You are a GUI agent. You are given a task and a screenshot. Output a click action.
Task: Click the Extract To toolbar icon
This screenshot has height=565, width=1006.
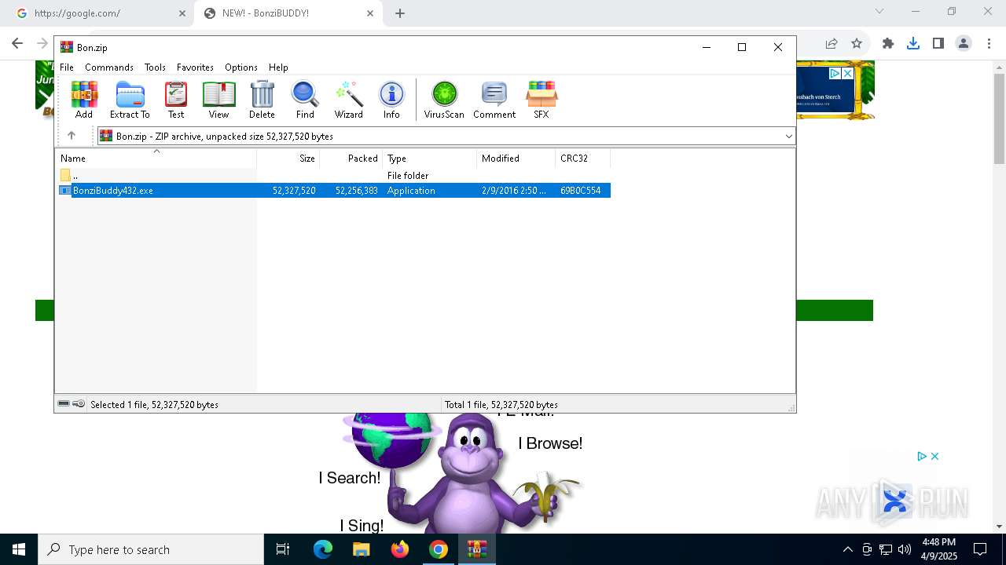(130, 100)
